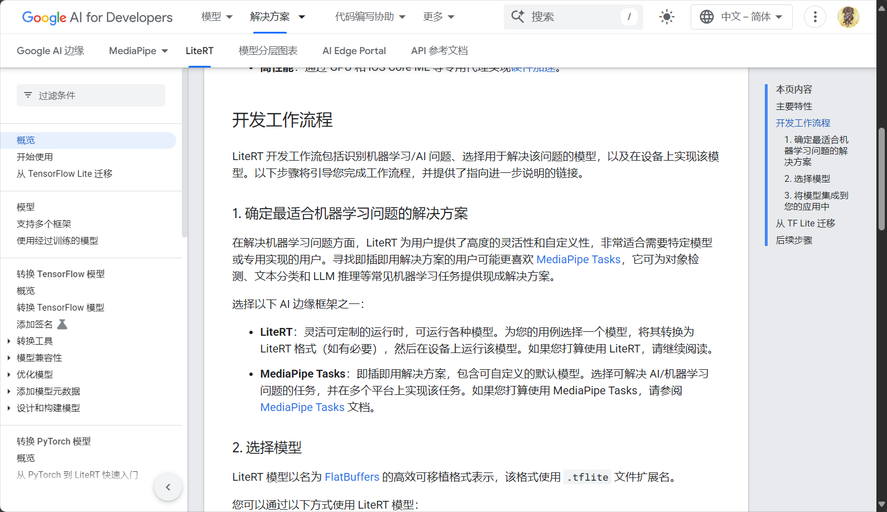Toggle the light/dark theme sun icon
Image resolution: width=887 pixels, height=512 pixels.
coord(667,17)
